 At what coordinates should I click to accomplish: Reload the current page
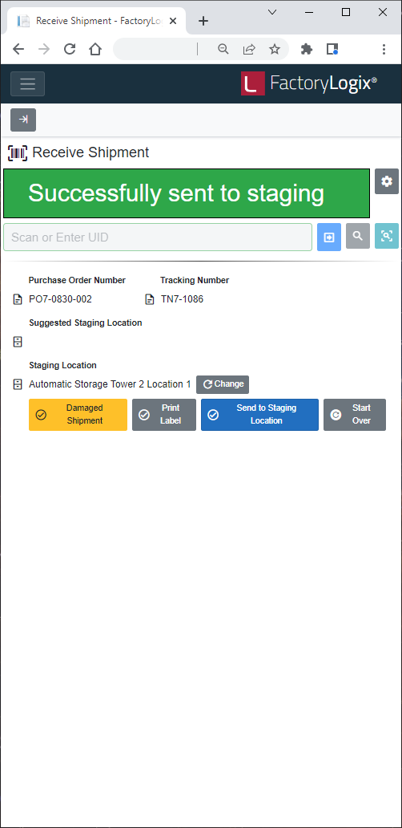point(70,49)
